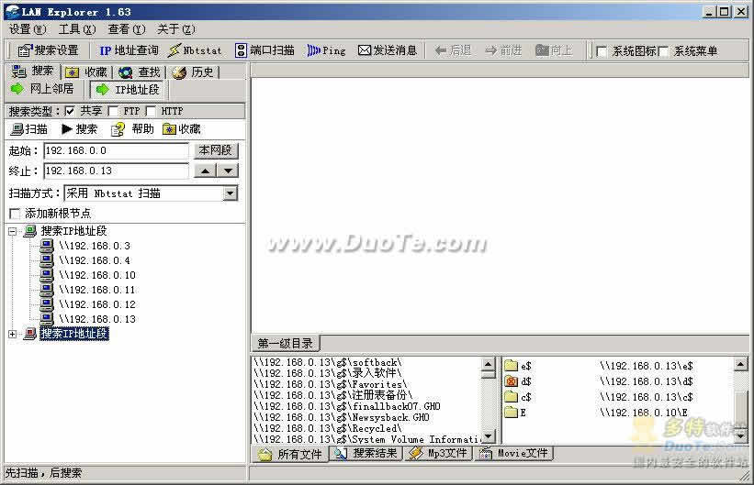Viewport: 754px width, 485px height.
Task: Select computer icon for \\192.168.0.10
Action: [x=47, y=275]
